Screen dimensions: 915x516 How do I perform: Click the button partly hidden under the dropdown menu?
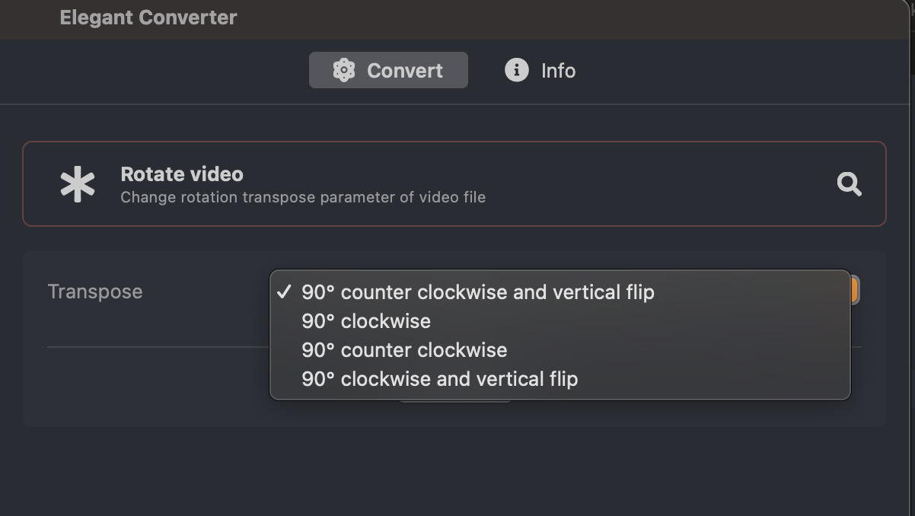tap(454, 400)
